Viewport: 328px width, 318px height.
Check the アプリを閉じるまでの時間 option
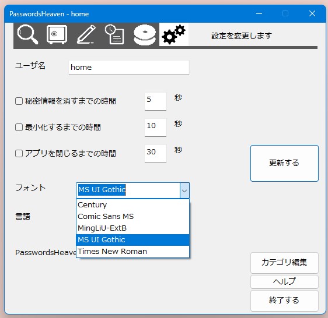coord(19,153)
